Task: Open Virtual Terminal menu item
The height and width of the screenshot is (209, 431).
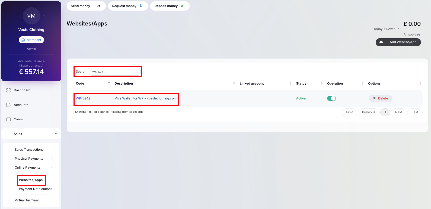Action: click(x=27, y=200)
